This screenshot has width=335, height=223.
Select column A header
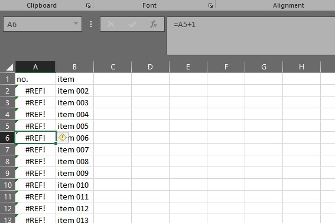35,67
